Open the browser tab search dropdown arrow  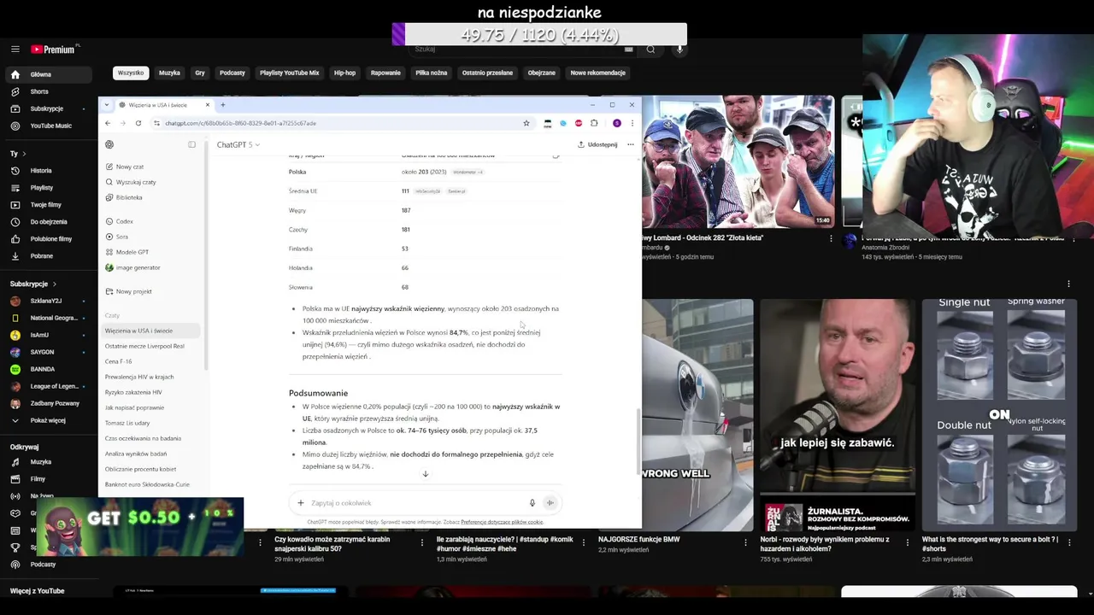(x=107, y=105)
